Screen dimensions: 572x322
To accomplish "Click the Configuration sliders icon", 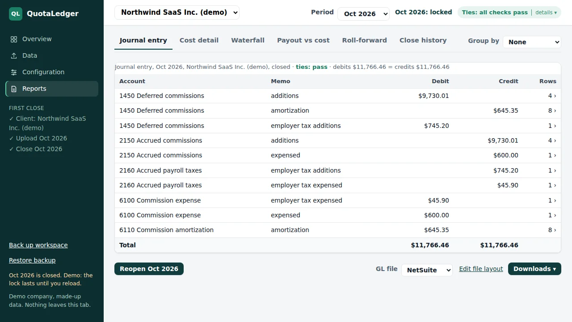I will [x=14, y=72].
